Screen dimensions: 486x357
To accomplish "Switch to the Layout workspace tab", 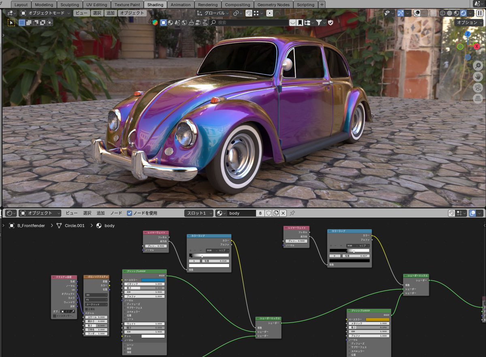I will pyautogui.click(x=21, y=5).
